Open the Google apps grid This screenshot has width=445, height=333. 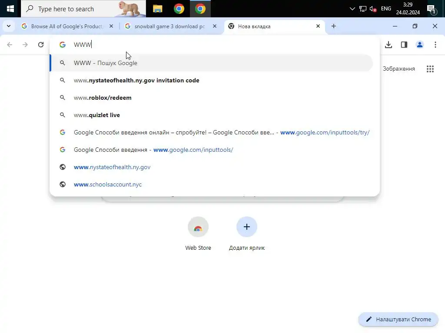(x=430, y=69)
